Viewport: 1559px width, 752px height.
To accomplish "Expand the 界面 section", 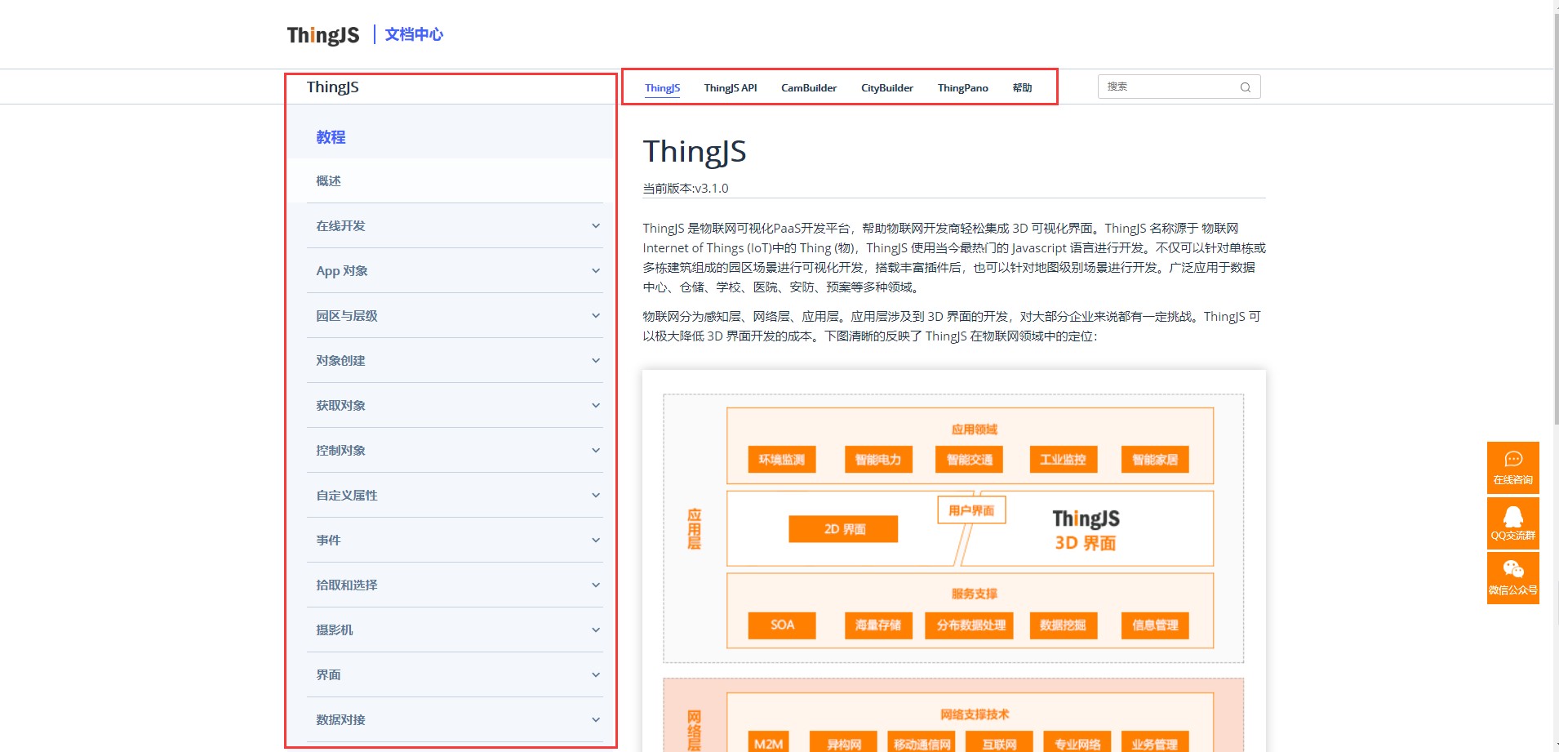I will click(455, 675).
